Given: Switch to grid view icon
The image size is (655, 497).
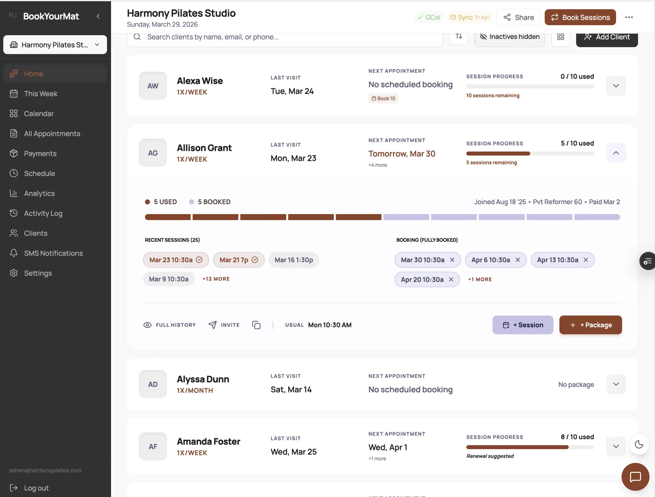Looking at the screenshot, I should click(561, 37).
